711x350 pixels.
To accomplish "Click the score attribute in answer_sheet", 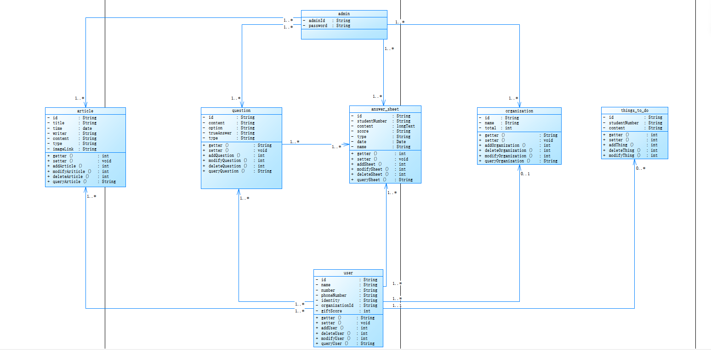I will click(381, 131).
